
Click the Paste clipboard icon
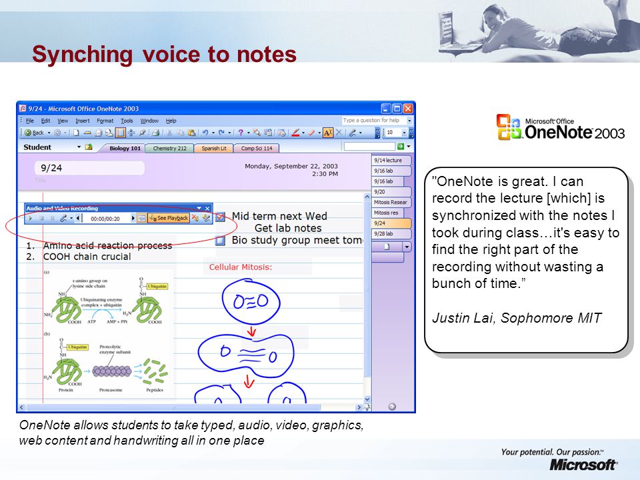(x=191, y=133)
